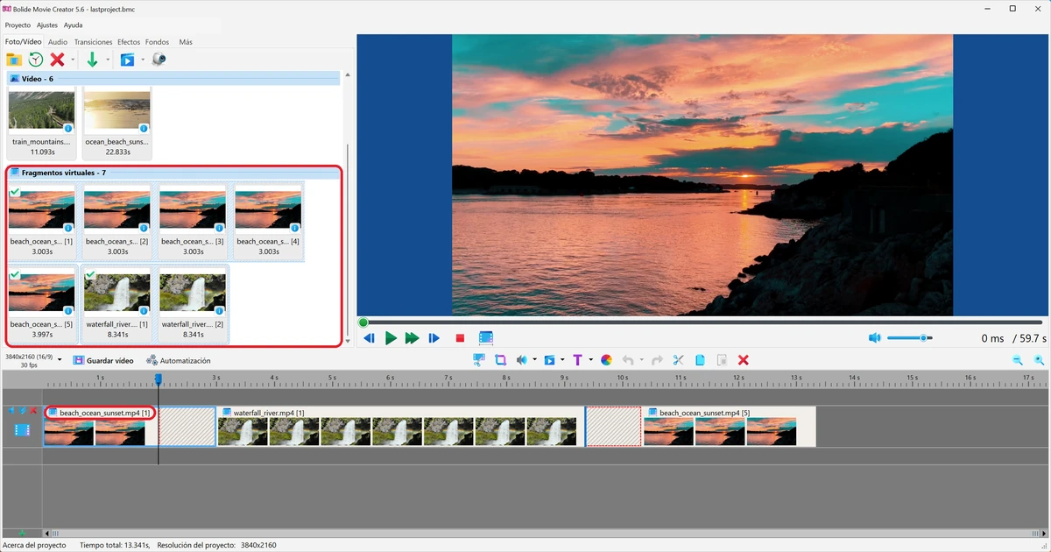
Task: Click the red X delete icon in timeline toolbar
Action: click(744, 360)
